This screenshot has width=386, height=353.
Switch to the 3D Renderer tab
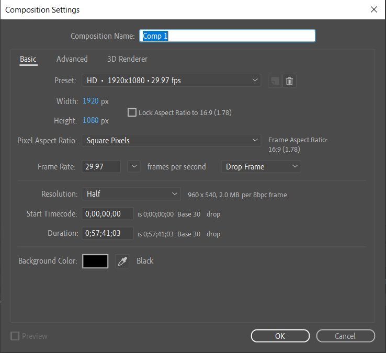pos(127,59)
